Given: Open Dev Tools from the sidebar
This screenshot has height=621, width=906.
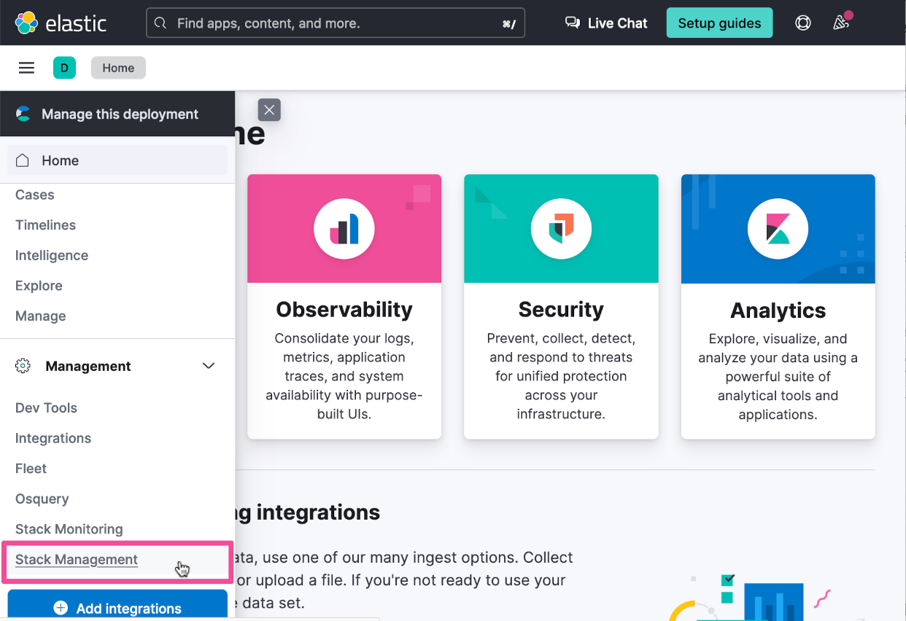Looking at the screenshot, I should 46,407.
